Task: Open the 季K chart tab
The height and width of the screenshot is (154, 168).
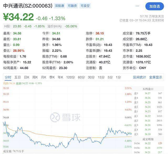Action: click(52, 77)
